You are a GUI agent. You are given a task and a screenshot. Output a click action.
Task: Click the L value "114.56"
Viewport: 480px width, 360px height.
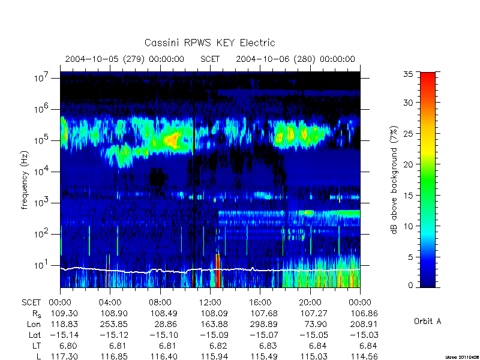point(364,356)
